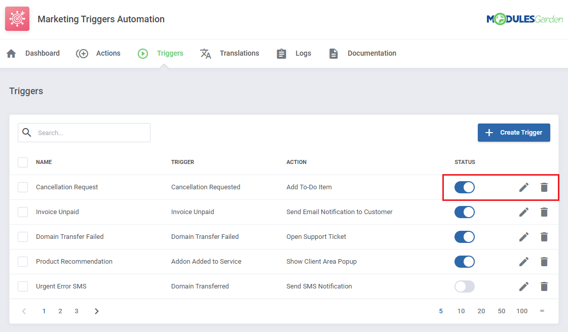Screen dimensions: 568x332
Task: Disable the Invoice Unpaid status toggle
Action: pos(465,212)
